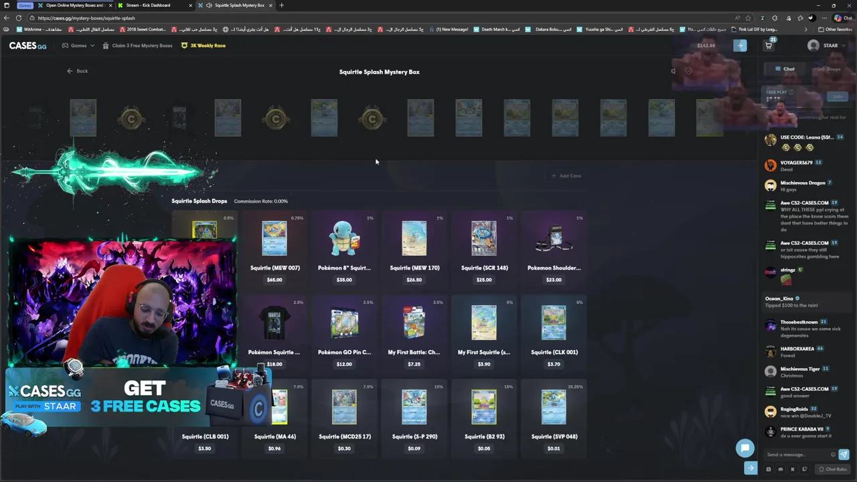Select Squirtle (B2 93) card
857x482 pixels.
pos(484,418)
